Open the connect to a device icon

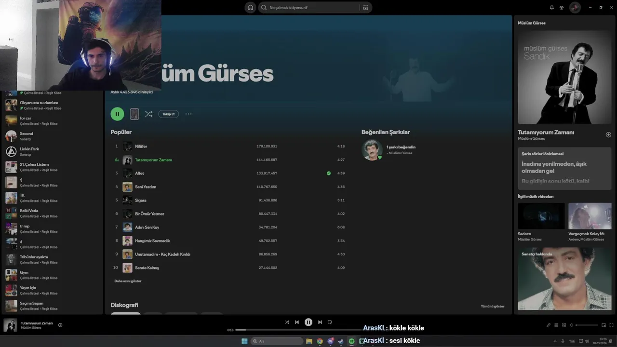pos(564,325)
